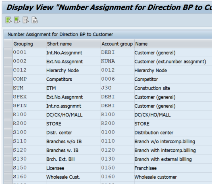Select row selector for grouping 0001
Viewport: 212px width, 184px height.
point(8,52)
